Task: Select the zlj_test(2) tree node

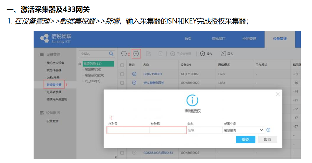Action: pos(93,81)
